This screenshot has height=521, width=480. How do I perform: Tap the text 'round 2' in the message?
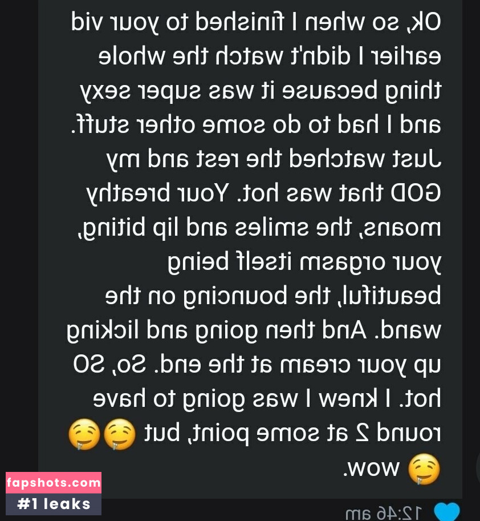[394, 433]
